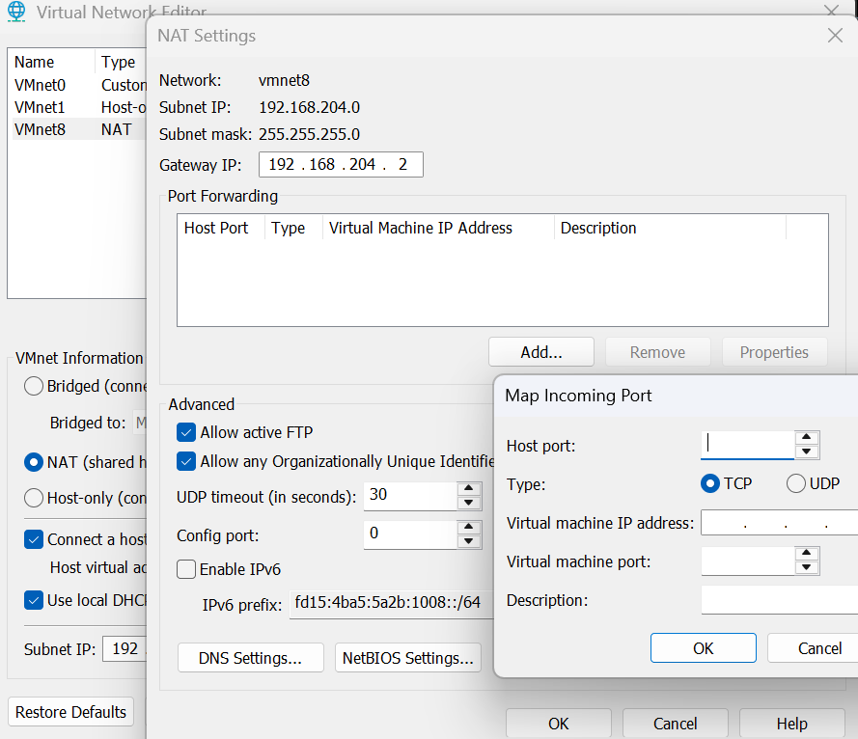The width and height of the screenshot is (858, 739).
Task: Click Restore Defaults
Action: click(70, 712)
